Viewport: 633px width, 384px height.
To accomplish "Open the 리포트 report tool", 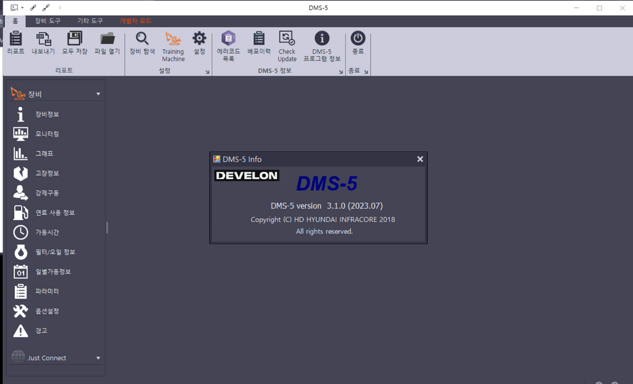I will 15,43.
